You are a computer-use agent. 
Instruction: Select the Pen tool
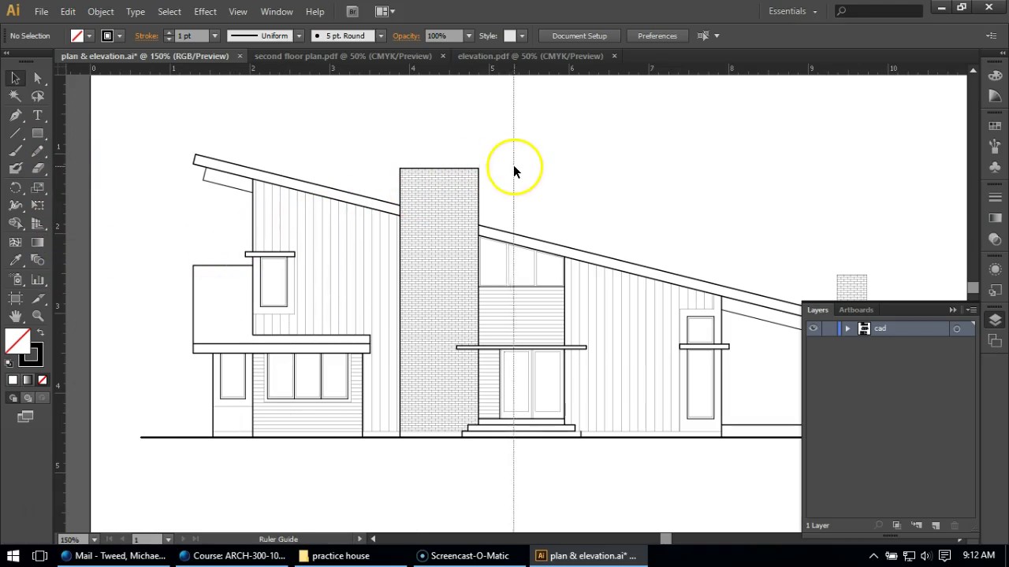15,115
